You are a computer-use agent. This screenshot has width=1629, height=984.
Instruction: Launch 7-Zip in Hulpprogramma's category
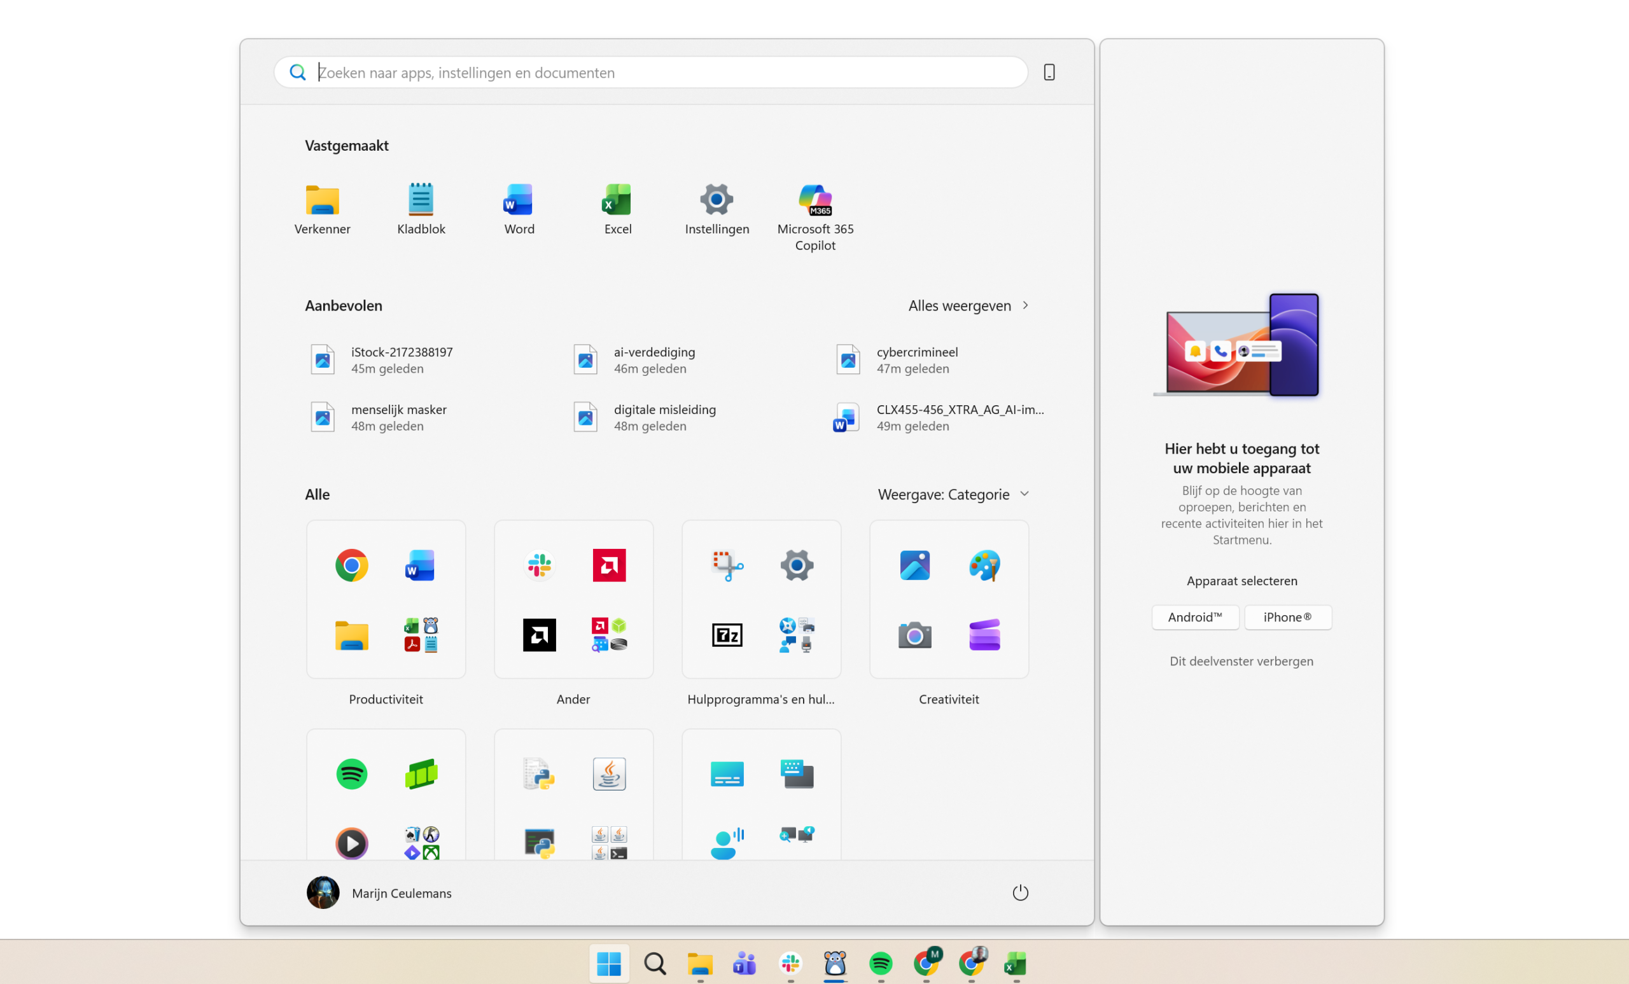click(x=727, y=635)
